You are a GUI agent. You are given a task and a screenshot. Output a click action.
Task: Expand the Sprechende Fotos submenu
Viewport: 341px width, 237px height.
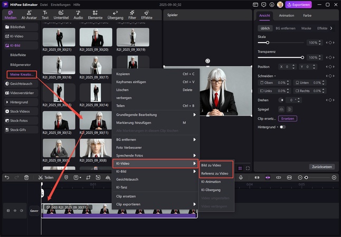point(156,155)
